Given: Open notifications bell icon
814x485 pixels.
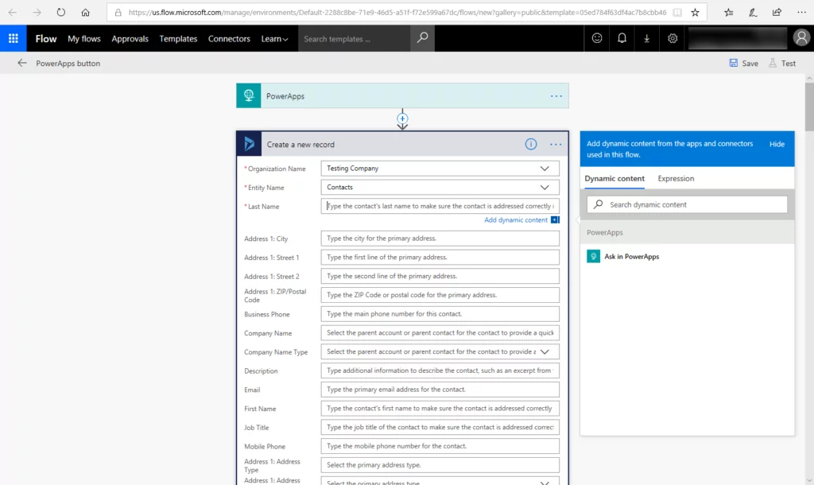Looking at the screenshot, I should click(x=622, y=38).
